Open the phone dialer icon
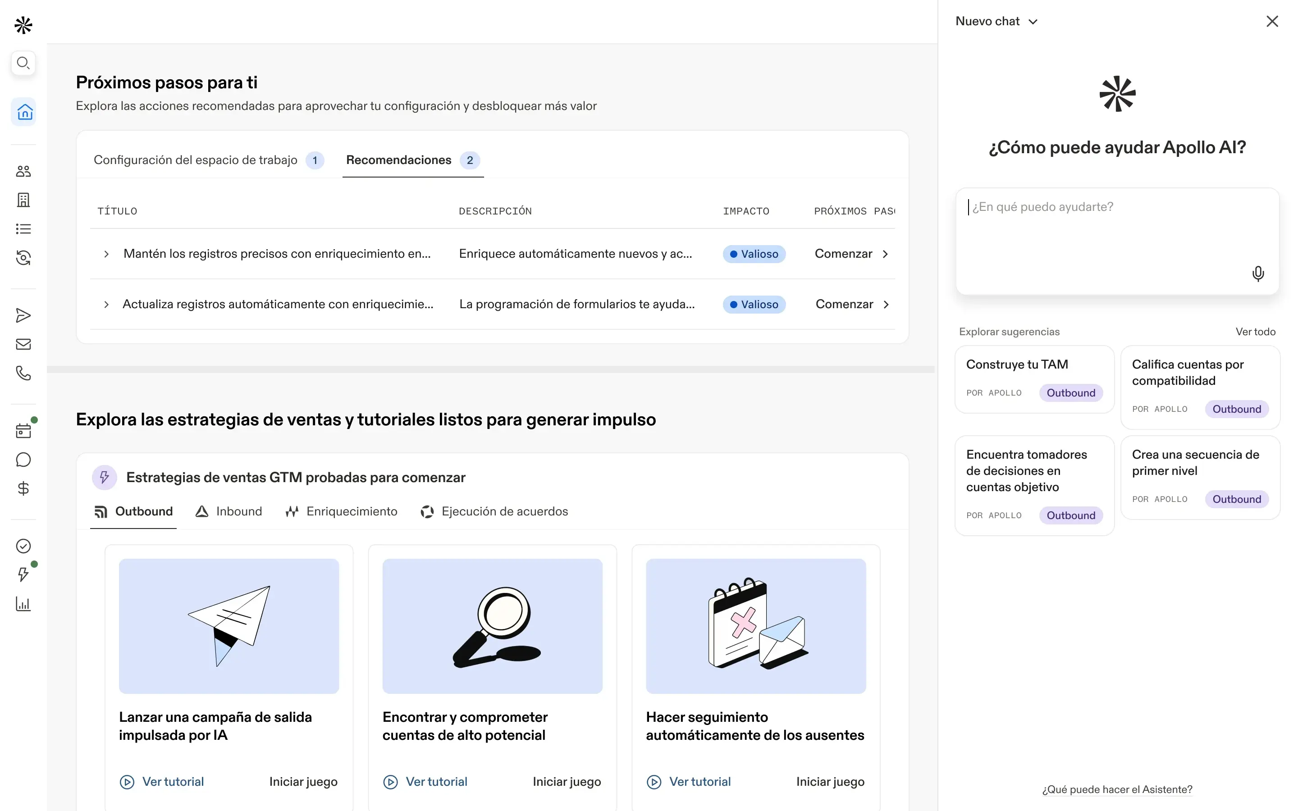 pyautogui.click(x=23, y=373)
